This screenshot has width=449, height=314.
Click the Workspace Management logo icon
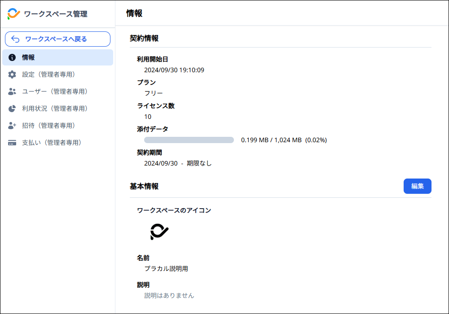pyautogui.click(x=13, y=14)
